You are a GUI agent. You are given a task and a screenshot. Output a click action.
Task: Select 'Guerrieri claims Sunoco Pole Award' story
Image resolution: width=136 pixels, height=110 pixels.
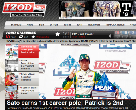tap(29, 92)
